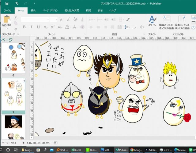Screen dimensions: 196x153
Task: Open the Mail app from taskbar
Action: (x=52, y=150)
